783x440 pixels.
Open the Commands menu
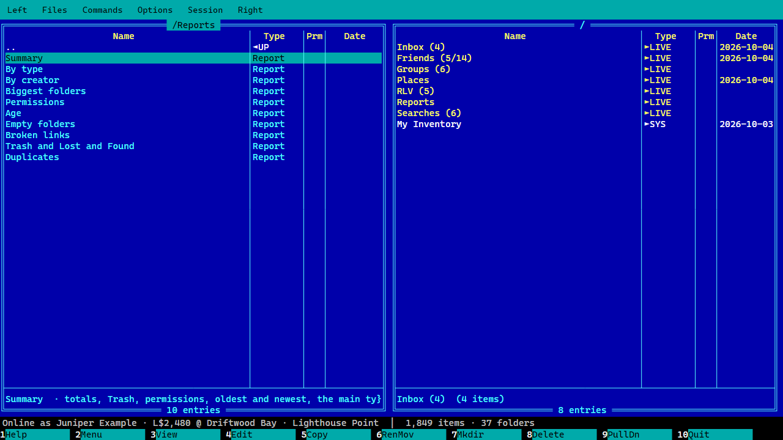coord(102,10)
